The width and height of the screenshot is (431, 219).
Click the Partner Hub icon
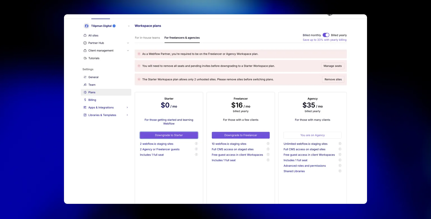tap(85, 43)
